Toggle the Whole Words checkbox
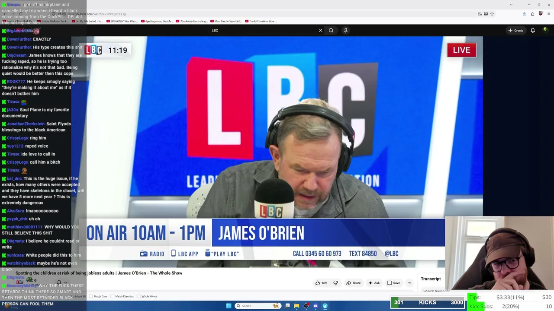Image resolution: width=554 pixels, height=311 pixels. tap(139, 296)
